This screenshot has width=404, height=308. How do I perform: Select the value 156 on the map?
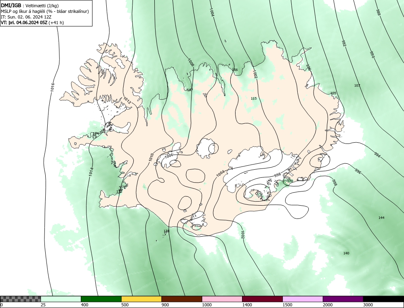click(235, 70)
